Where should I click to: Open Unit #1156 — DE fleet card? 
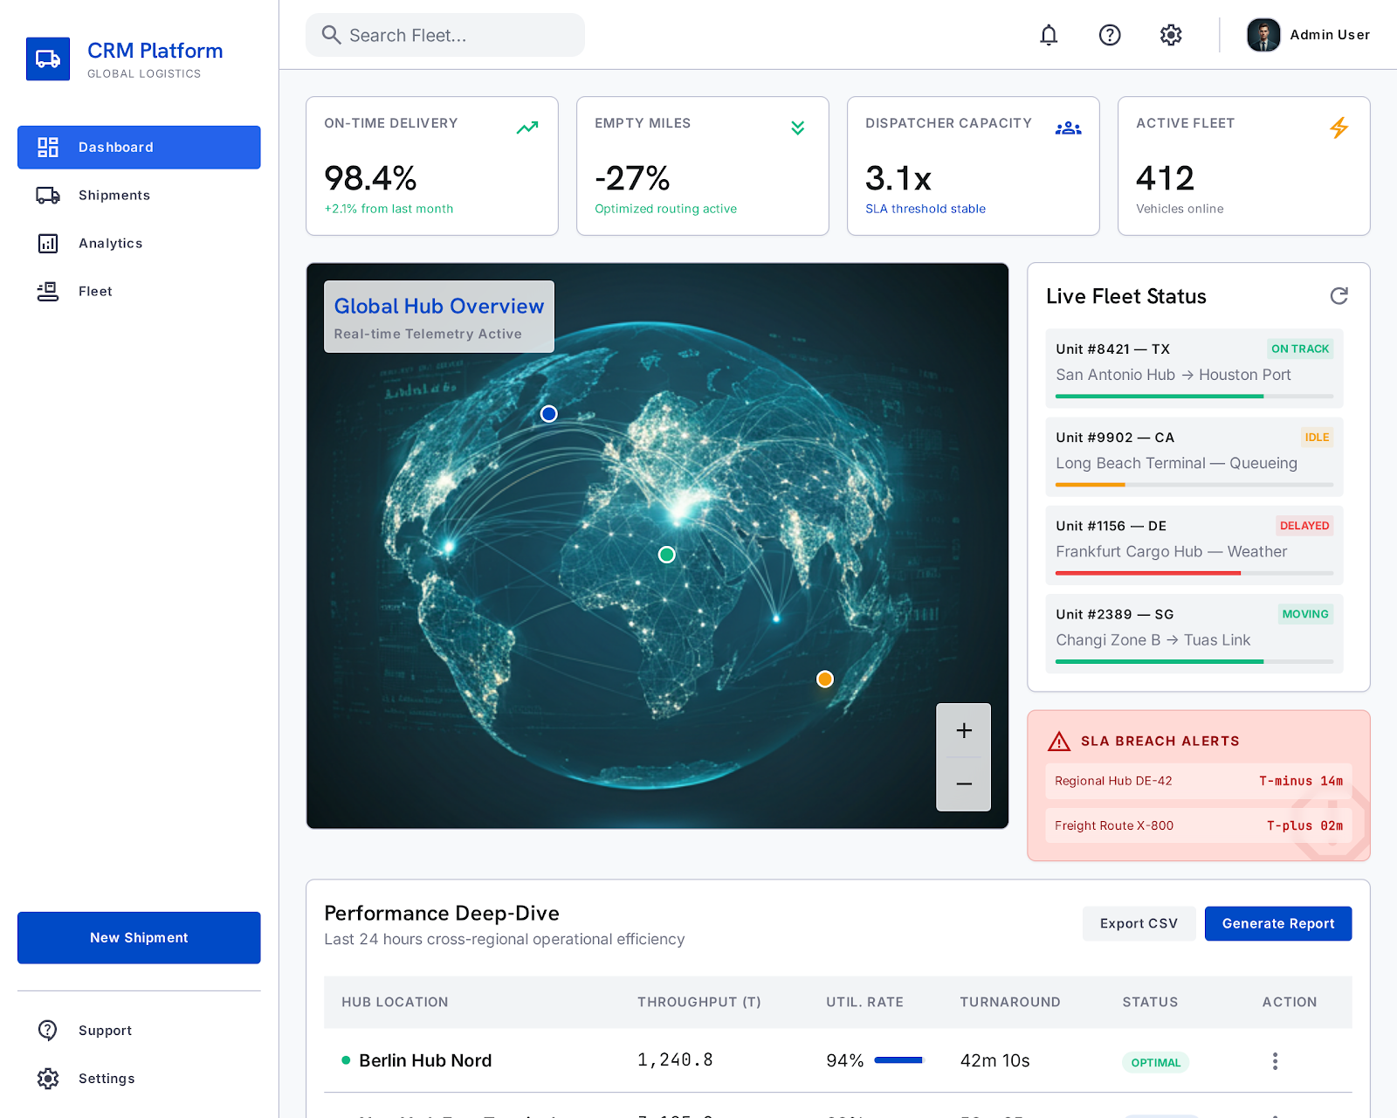[x=1194, y=545]
